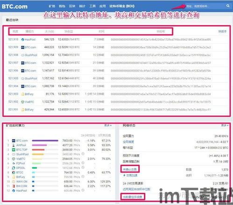Open block hash for height 521,908

[161, 55]
